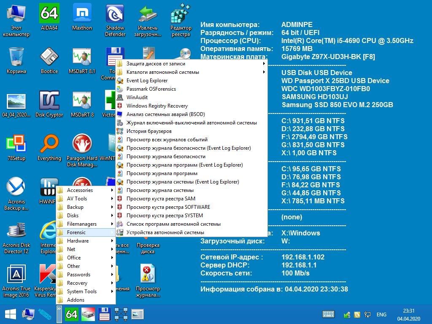
Task: Expand the Disks submenu
Action: pos(86,216)
